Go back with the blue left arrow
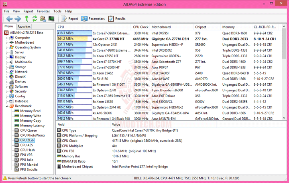This screenshot has height=183, width=289. click(9, 18)
